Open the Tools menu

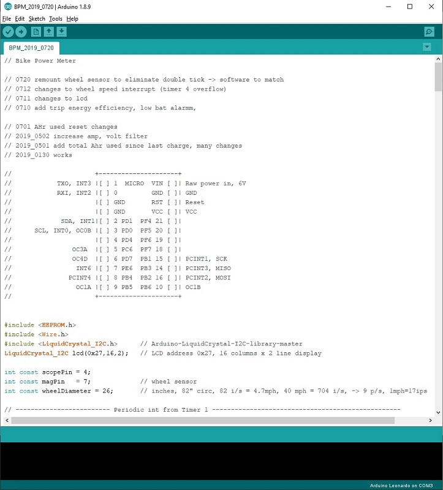click(56, 19)
